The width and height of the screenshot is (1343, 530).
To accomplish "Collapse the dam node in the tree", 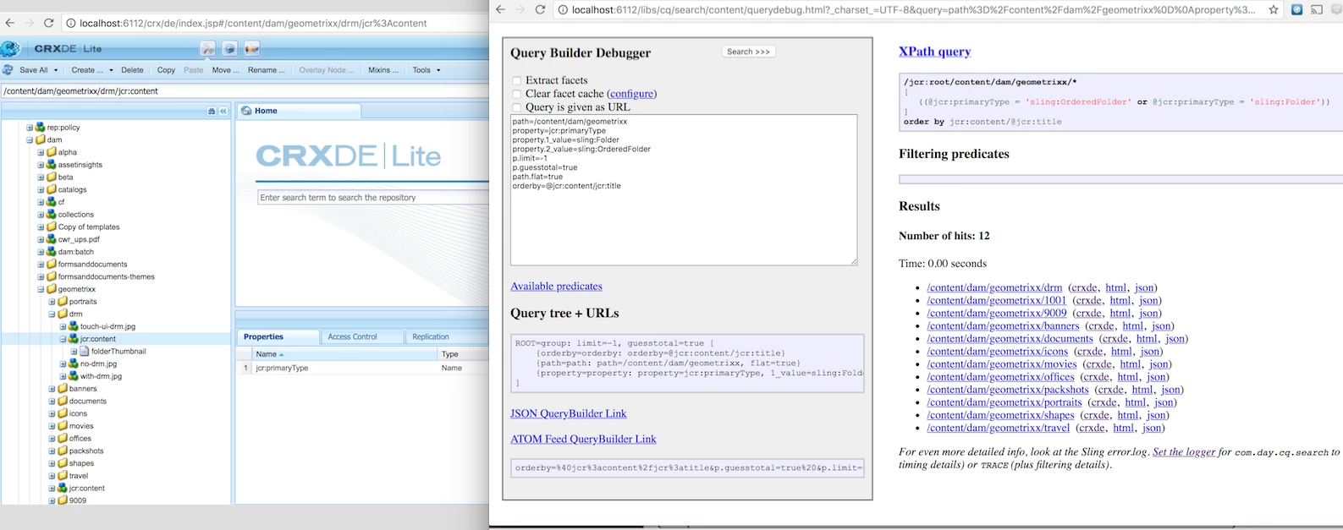I will pyautogui.click(x=30, y=140).
